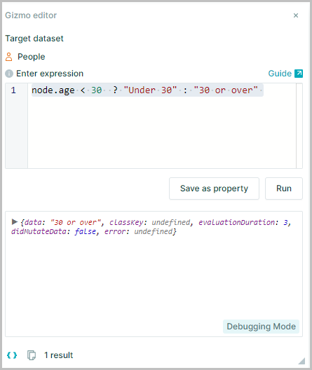Viewport: 312px width, 370px height.
Task: Click the People dataset person icon
Action: click(8, 57)
